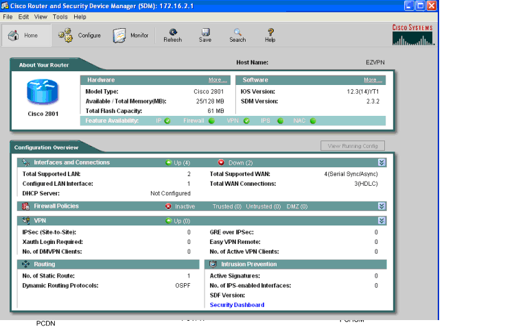Click the VPN section icon

(26, 221)
